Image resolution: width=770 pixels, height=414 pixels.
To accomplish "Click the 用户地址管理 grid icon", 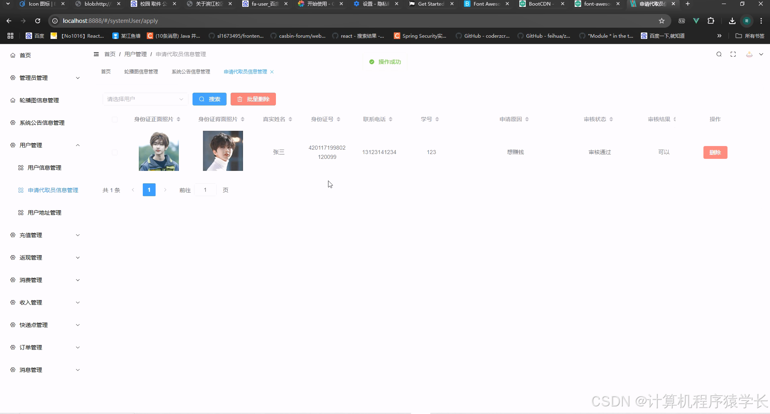I will [21, 213].
